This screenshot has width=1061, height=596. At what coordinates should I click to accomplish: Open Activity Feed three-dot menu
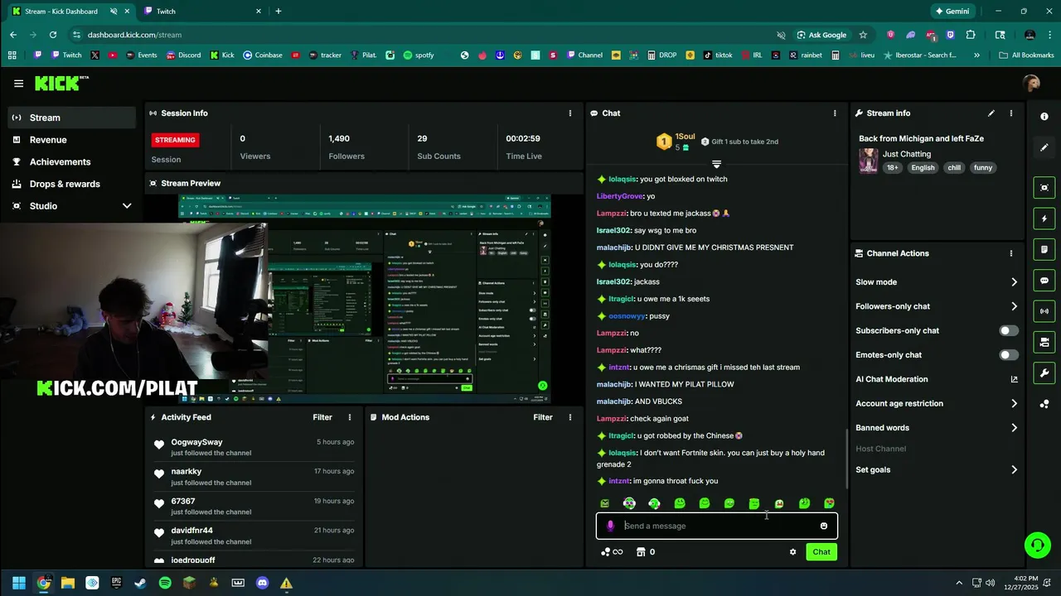(x=349, y=417)
